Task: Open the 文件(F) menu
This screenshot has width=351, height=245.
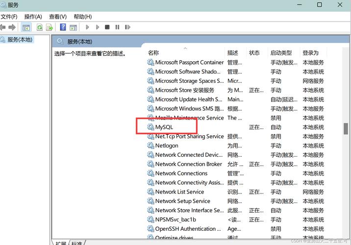Action: [9, 17]
